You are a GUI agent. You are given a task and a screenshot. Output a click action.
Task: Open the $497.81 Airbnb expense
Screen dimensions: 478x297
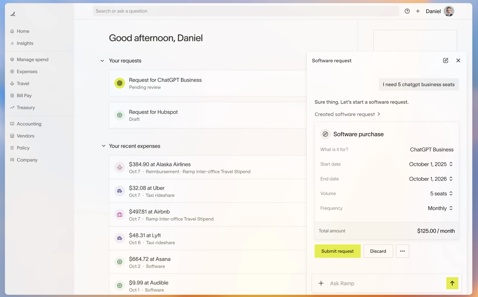(208, 215)
